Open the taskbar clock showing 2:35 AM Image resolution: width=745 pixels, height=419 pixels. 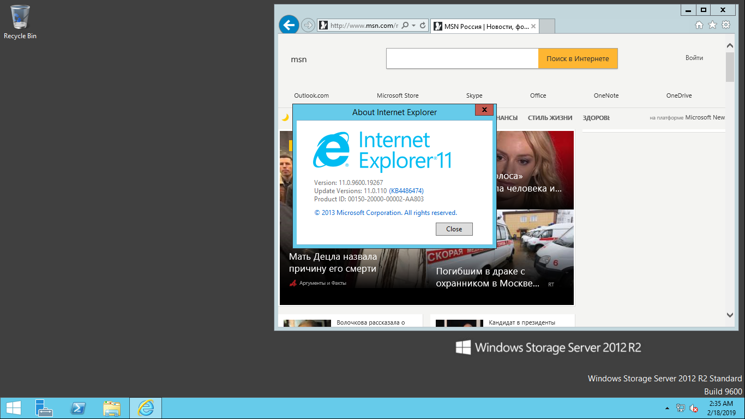(x=722, y=408)
